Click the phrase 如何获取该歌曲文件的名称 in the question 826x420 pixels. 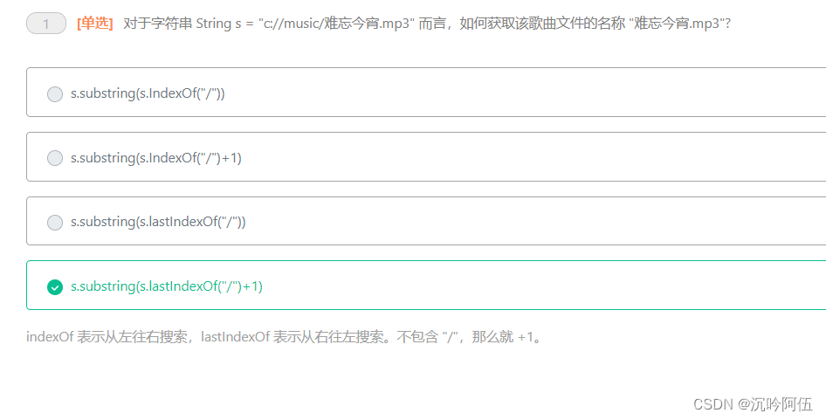tap(542, 24)
